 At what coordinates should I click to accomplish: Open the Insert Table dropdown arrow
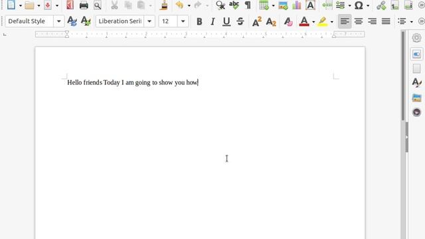pyautogui.click(x=273, y=5)
